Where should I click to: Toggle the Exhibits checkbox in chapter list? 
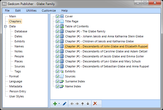coord(57,71)
